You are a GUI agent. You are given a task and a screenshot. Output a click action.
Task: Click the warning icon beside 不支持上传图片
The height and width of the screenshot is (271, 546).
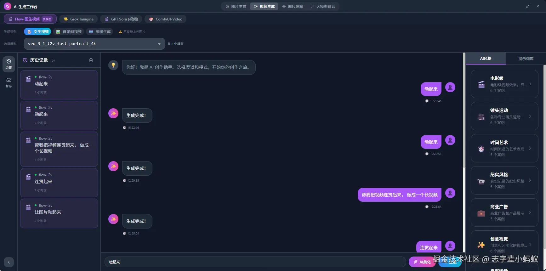120,32
